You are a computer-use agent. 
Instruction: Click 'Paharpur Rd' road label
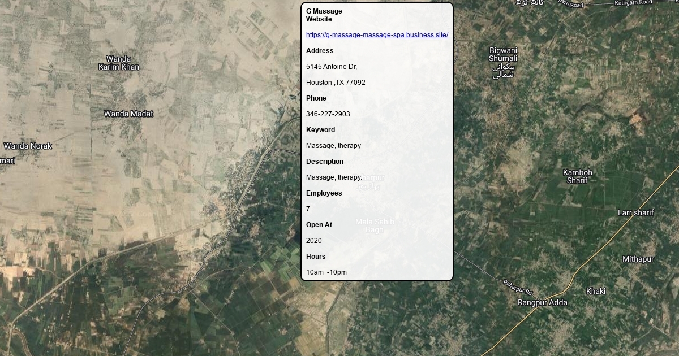click(x=518, y=286)
